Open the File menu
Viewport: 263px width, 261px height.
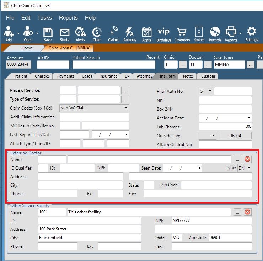click(10, 18)
